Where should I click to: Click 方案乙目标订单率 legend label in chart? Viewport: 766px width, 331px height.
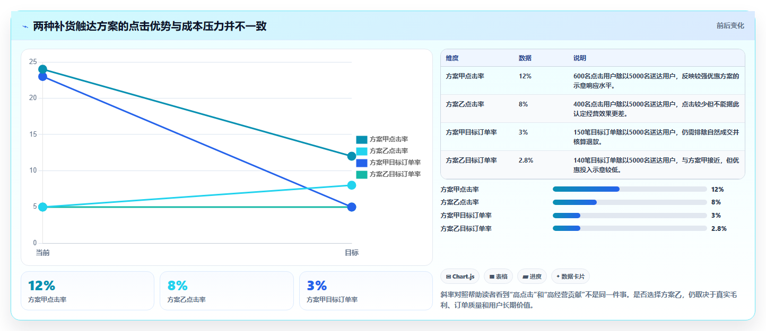click(395, 174)
